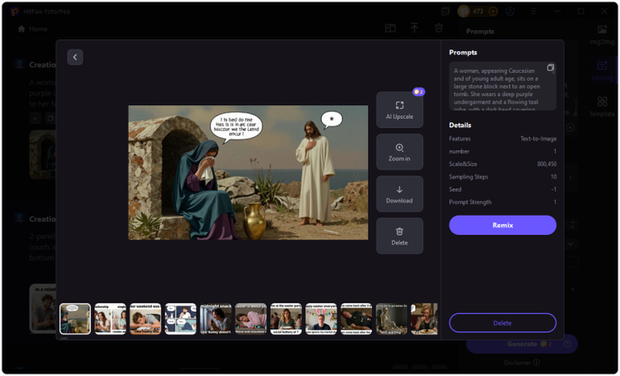Select the 'social battery' Easter party thumbnail
This screenshot has height=376, width=620.
(287, 318)
